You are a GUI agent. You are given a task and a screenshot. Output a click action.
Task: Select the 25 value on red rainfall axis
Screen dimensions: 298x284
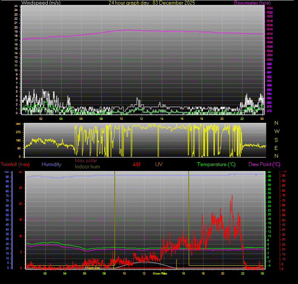coord(20,188)
